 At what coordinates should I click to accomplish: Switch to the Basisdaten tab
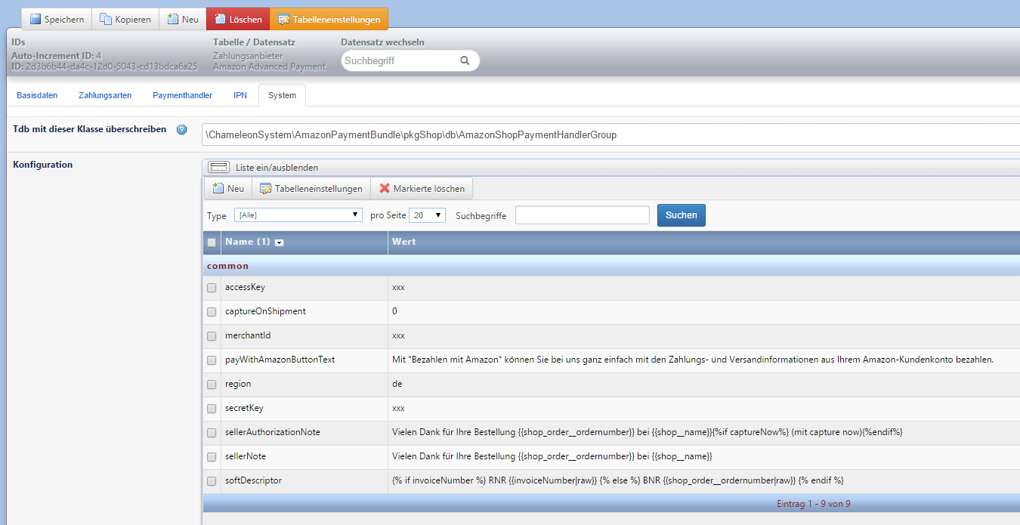pyautogui.click(x=37, y=96)
